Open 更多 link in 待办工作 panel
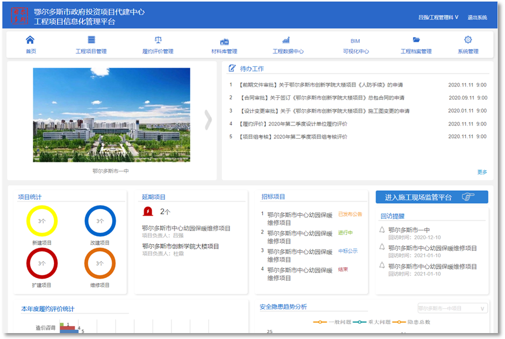This screenshot has width=505, height=339. [x=482, y=172]
